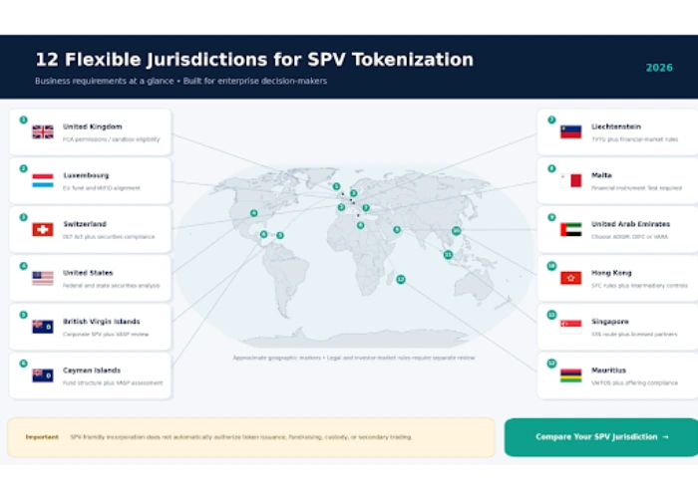The height and width of the screenshot is (498, 698).
Task: Click the EU fund and MiFID alignment text
Action: pyautogui.click(x=102, y=188)
